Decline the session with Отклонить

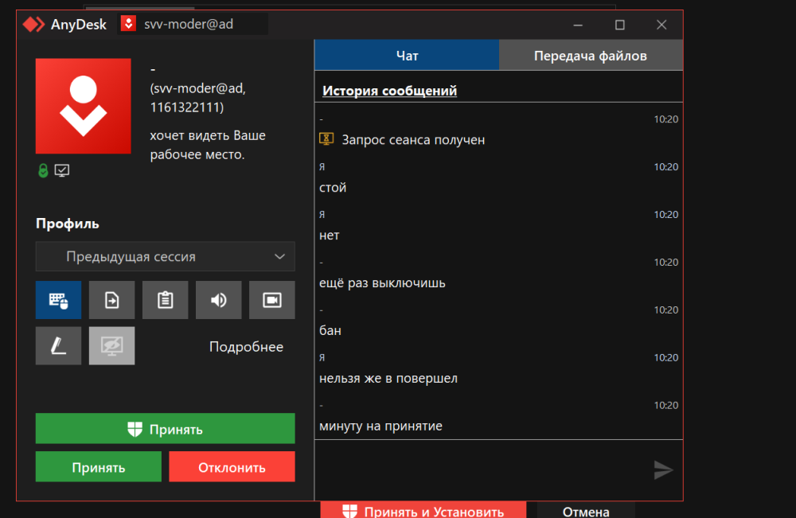232,467
